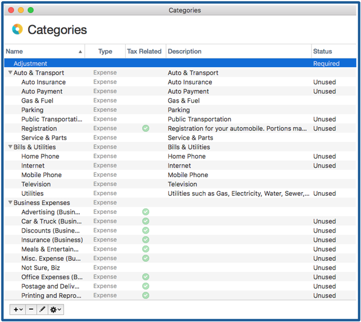Sort by the Status column header
361x322 pixels.
(x=322, y=52)
